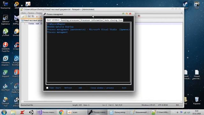Select the Auto closing list tab
204x115 pixels.
click(x=113, y=20)
